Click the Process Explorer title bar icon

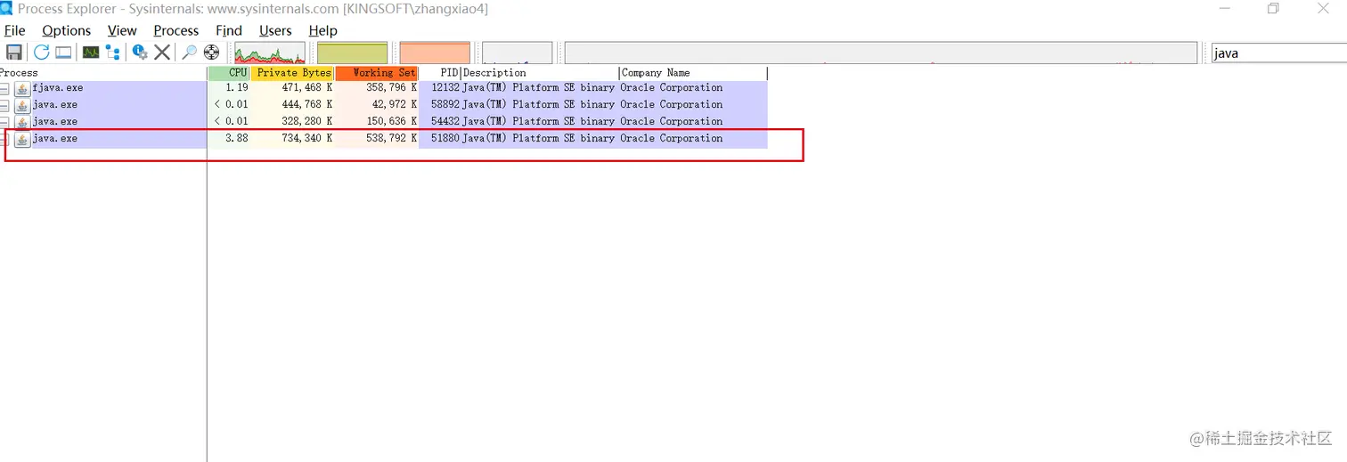click(x=7, y=8)
